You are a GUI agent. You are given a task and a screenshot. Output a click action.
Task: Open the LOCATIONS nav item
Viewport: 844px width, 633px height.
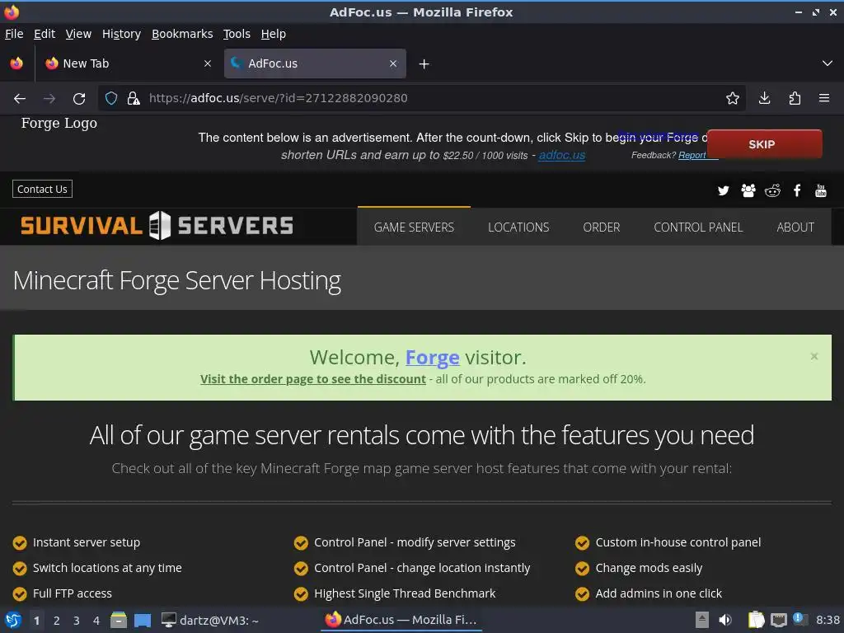(518, 227)
